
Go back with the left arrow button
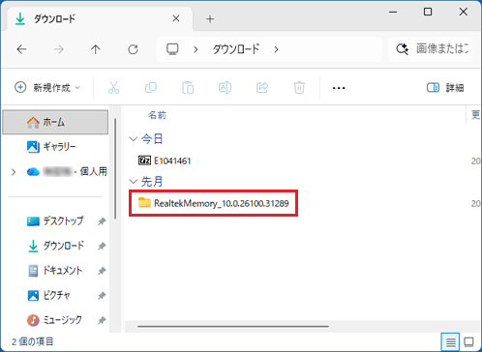21,49
